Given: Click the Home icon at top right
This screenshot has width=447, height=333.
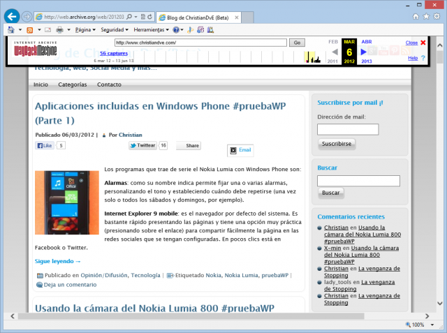Looking at the screenshot, I should click(x=416, y=17).
